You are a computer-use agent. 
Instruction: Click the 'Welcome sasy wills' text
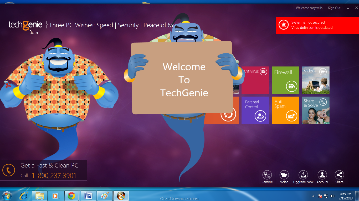(309, 8)
